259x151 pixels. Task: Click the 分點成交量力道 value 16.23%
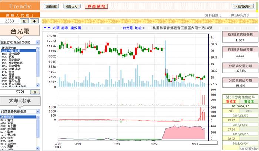tap(240, 71)
